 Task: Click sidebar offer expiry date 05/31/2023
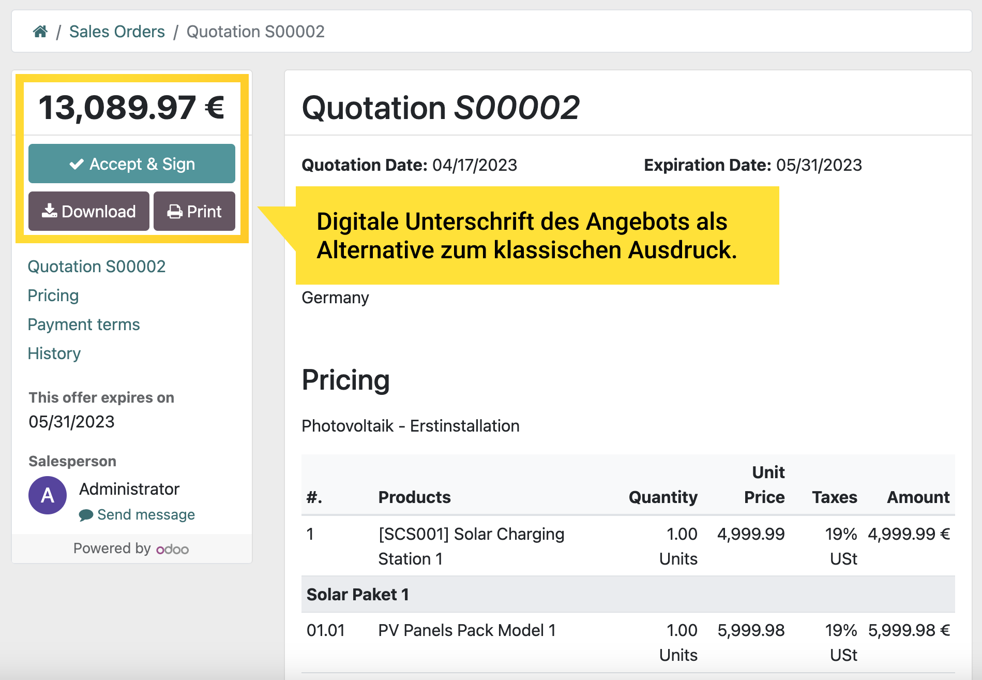(x=72, y=422)
